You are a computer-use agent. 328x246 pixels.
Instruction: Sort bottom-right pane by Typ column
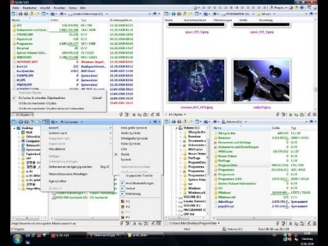303,128
